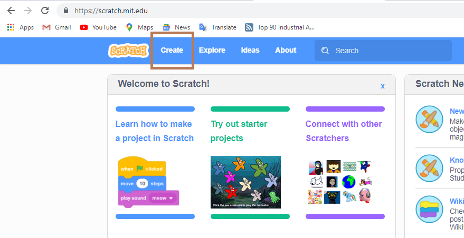Open the Maps bookmark
Screen dimensions: 464x238
(x=139, y=27)
